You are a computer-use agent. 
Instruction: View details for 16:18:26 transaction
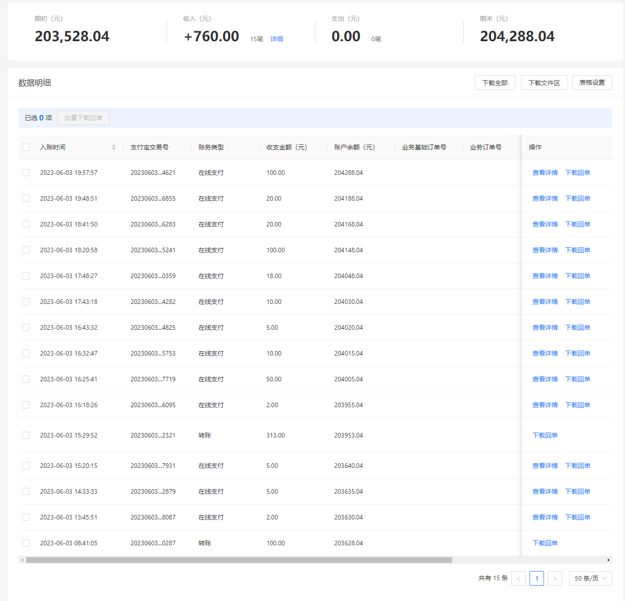point(545,405)
